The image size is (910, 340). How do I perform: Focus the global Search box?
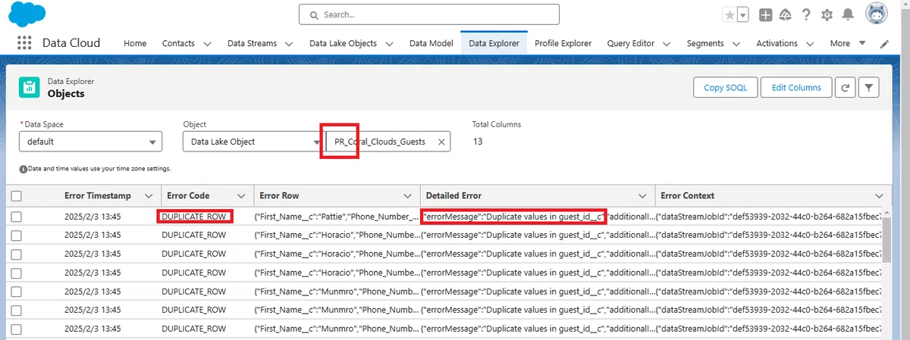click(428, 14)
